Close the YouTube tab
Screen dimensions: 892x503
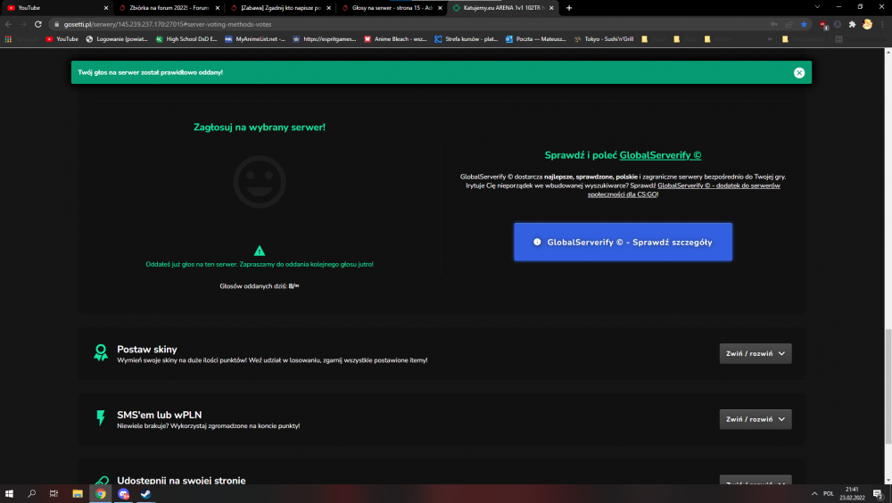point(106,8)
